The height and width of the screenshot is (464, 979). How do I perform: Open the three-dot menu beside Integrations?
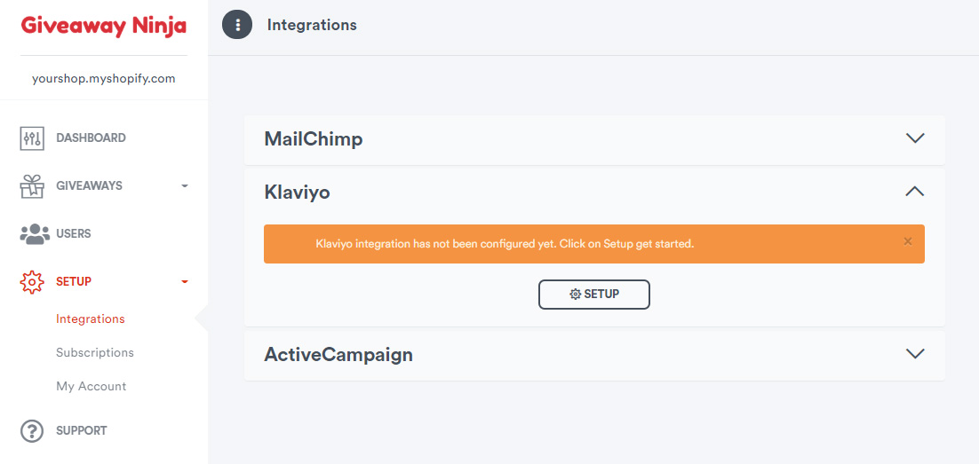coord(237,25)
